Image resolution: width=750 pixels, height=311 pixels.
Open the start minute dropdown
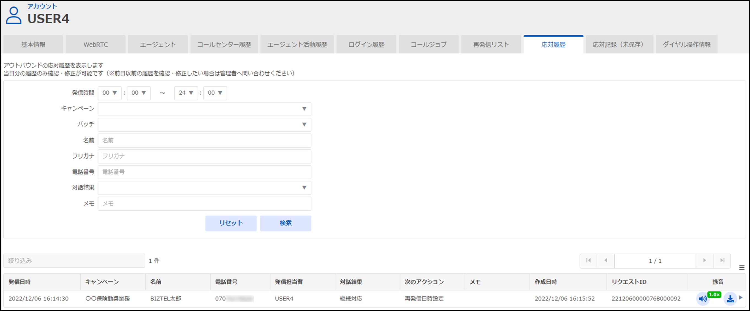[x=138, y=93]
